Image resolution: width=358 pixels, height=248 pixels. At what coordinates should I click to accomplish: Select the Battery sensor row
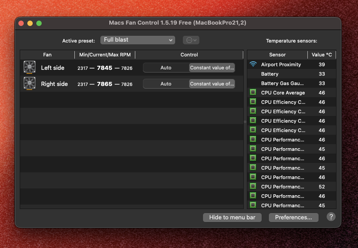coord(292,74)
